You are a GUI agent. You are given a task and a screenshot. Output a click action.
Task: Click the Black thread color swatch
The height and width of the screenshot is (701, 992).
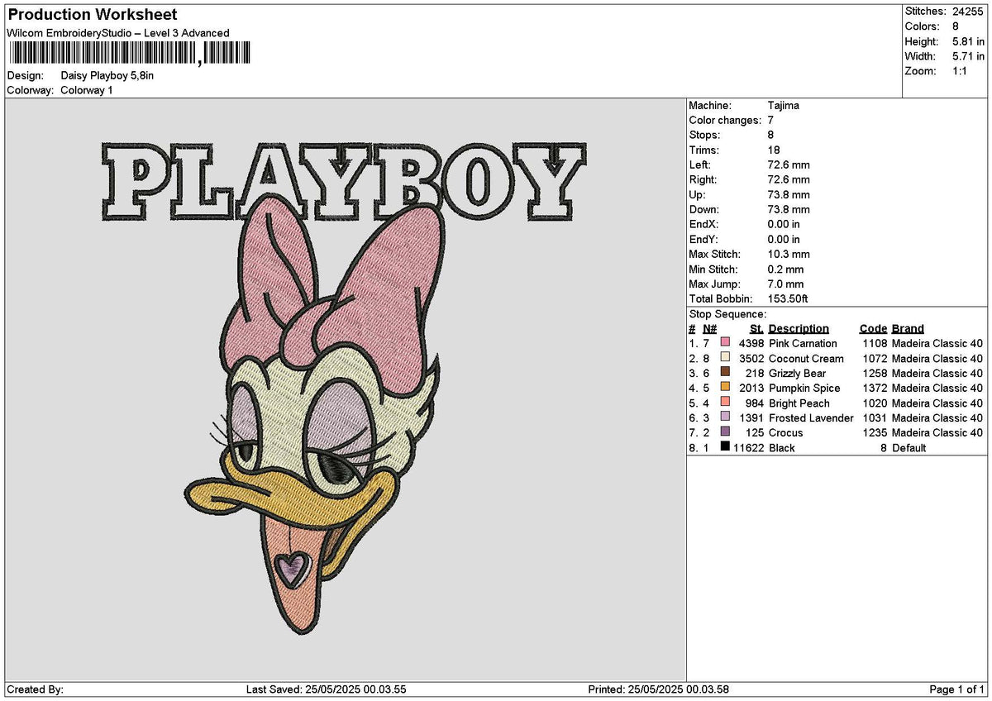[725, 447]
